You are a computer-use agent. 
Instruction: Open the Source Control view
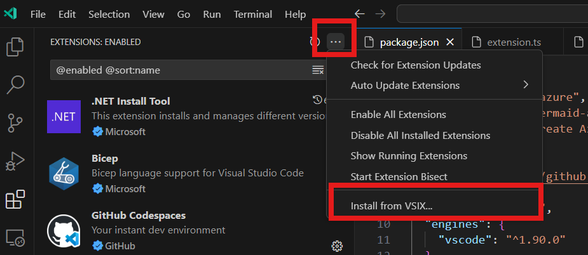coord(15,123)
